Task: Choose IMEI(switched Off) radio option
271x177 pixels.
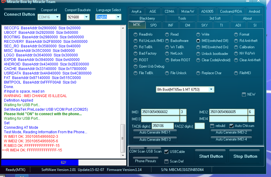Action: [198, 41]
